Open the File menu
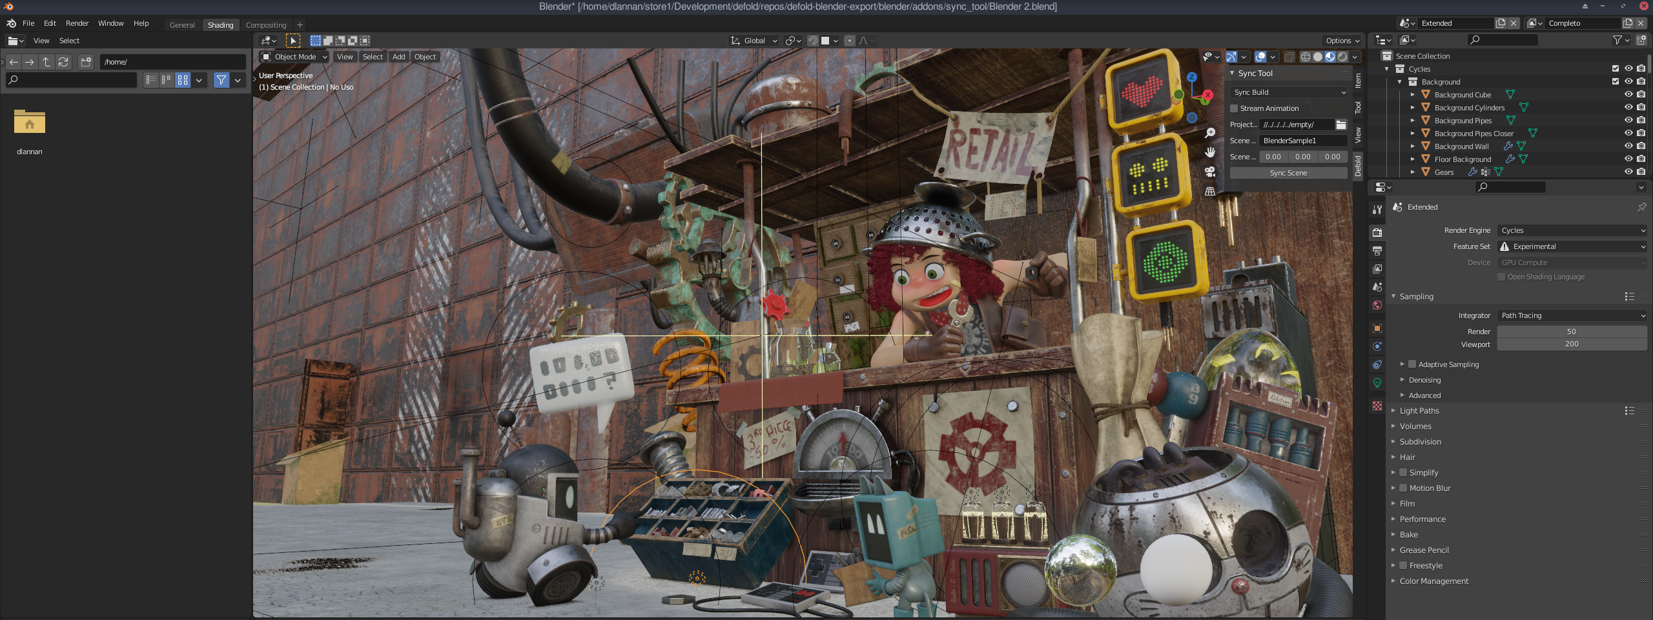This screenshot has height=620, width=1653. pos(28,23)
